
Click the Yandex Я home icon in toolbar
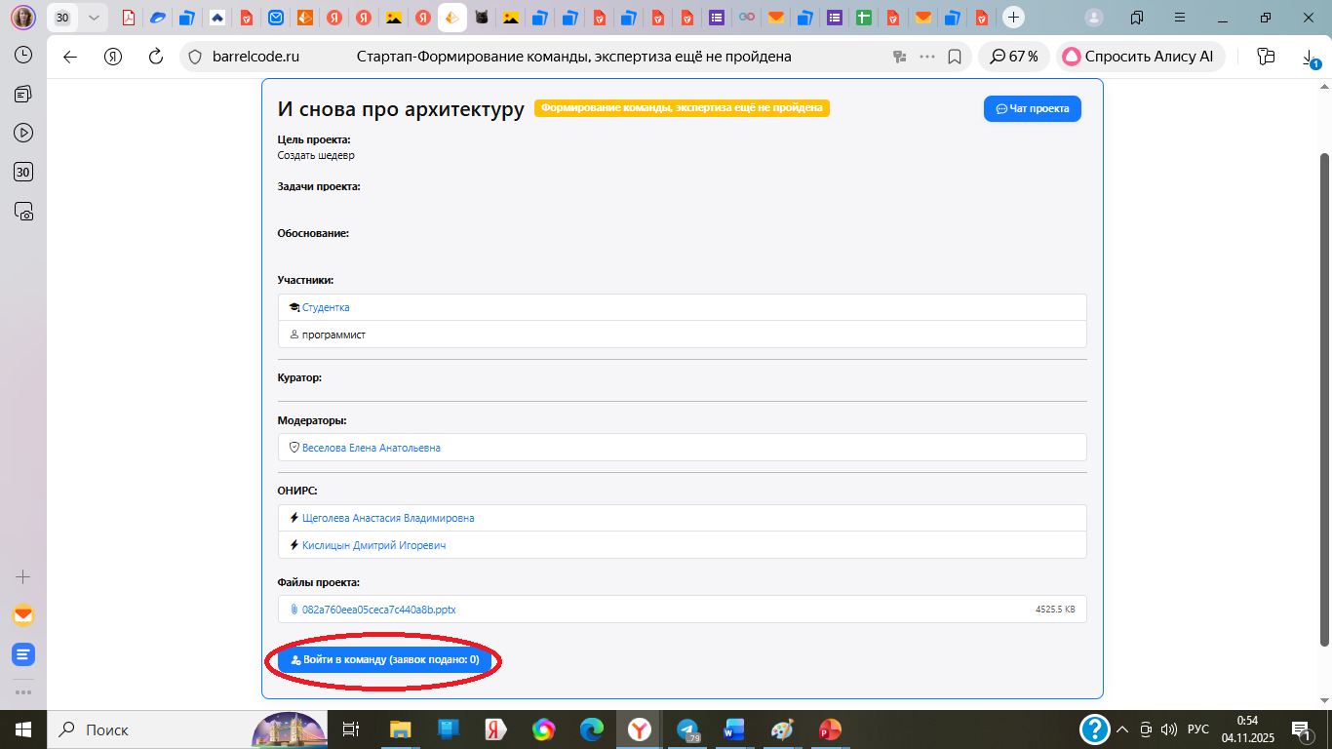coord(113,57)
